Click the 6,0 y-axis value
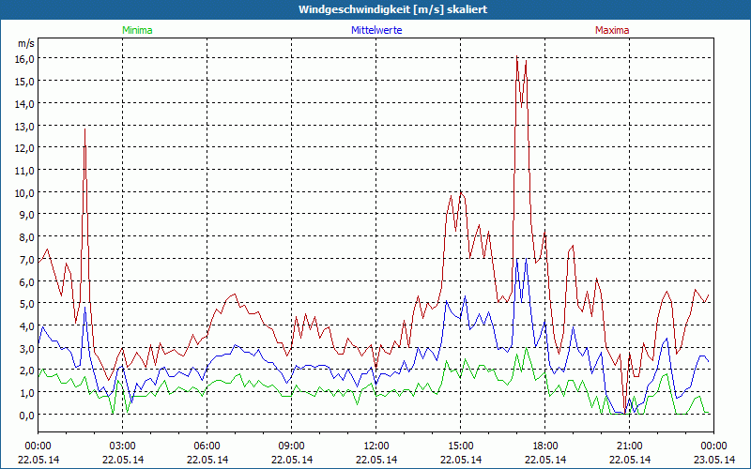Image resolution: width=751 pixels, height=469 pixels. coord(28,281)
